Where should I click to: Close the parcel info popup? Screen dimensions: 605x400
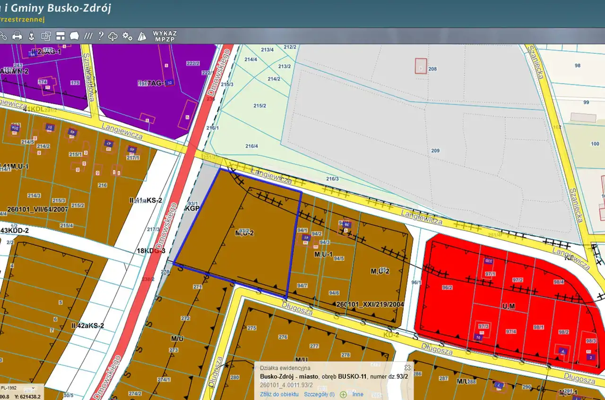point(407,367)
